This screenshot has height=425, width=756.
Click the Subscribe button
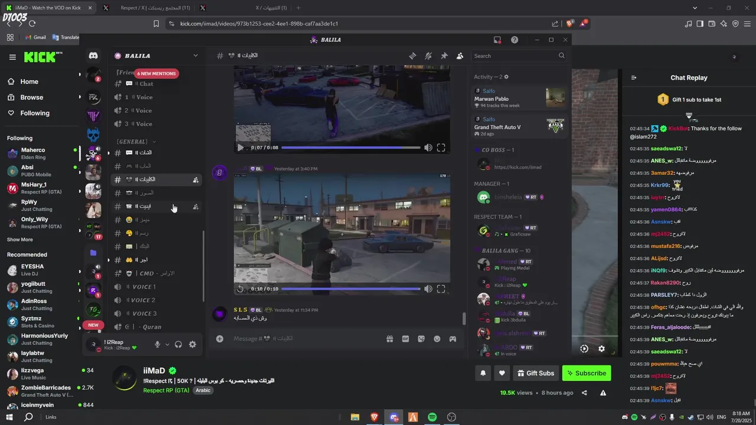586,373
